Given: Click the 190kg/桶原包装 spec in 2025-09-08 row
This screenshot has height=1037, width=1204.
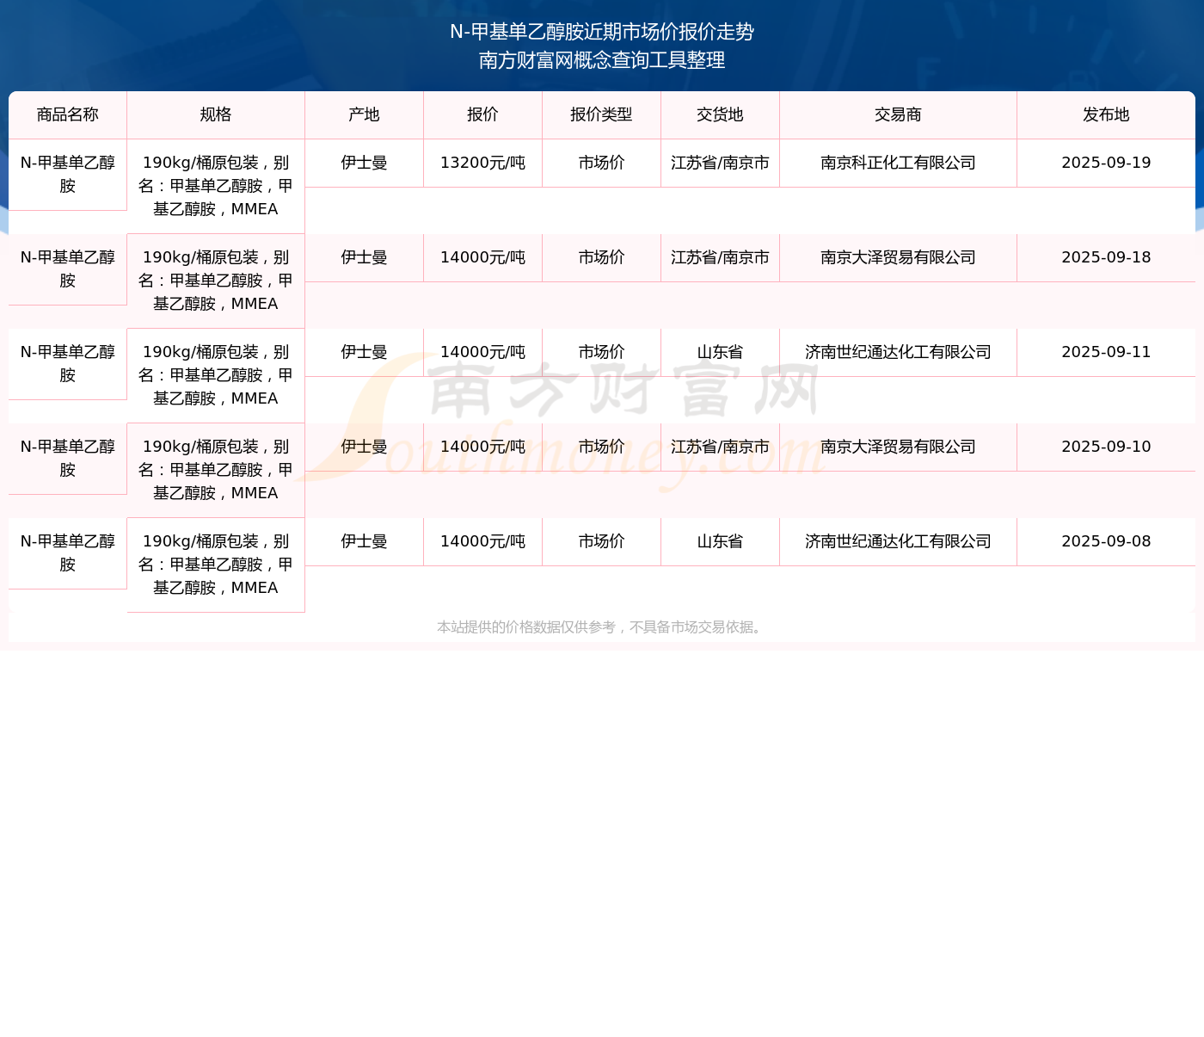Looking at the screenshot, I should tap(216, 565).
